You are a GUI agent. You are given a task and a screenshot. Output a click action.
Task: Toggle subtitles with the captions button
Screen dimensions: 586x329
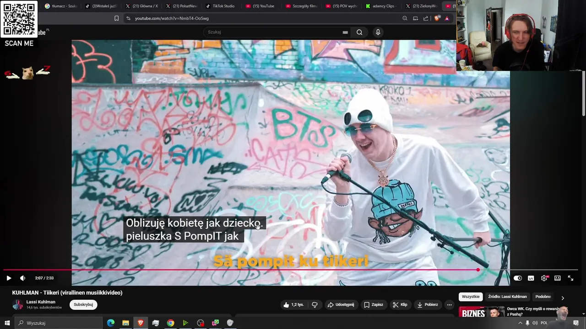click(x=531, y=278)
